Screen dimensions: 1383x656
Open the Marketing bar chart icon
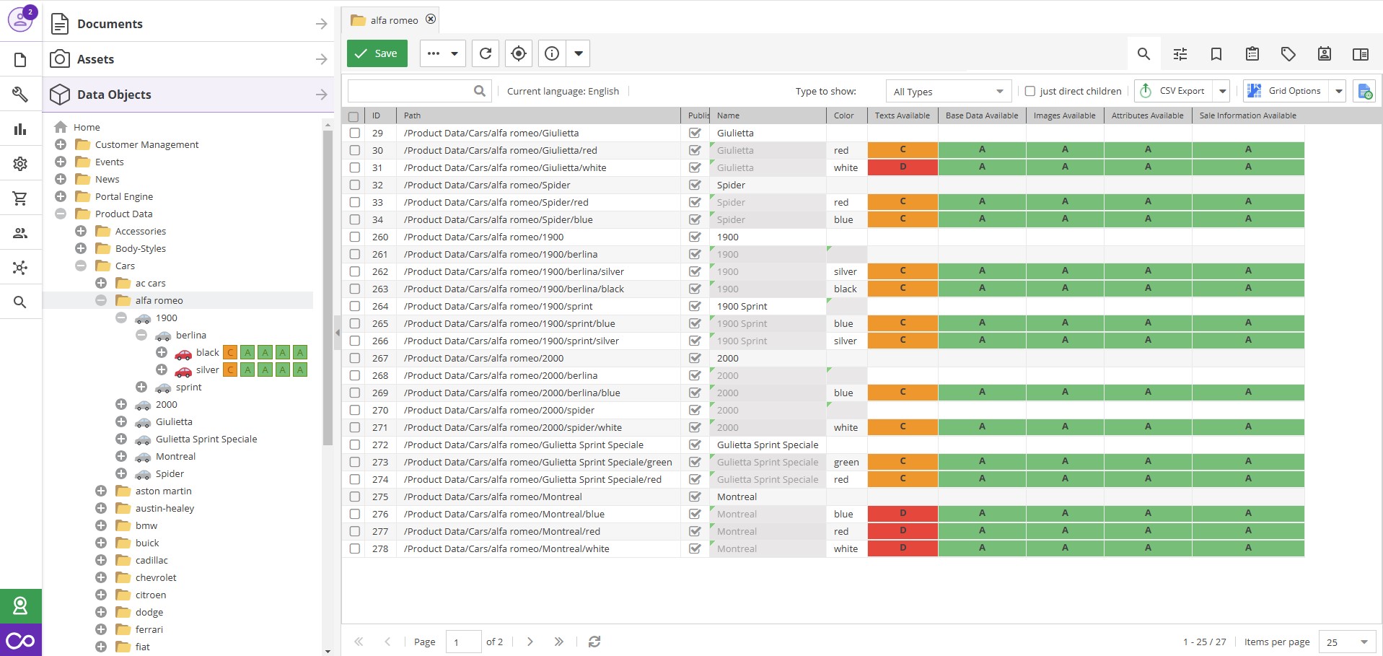(x=20, y=129)
